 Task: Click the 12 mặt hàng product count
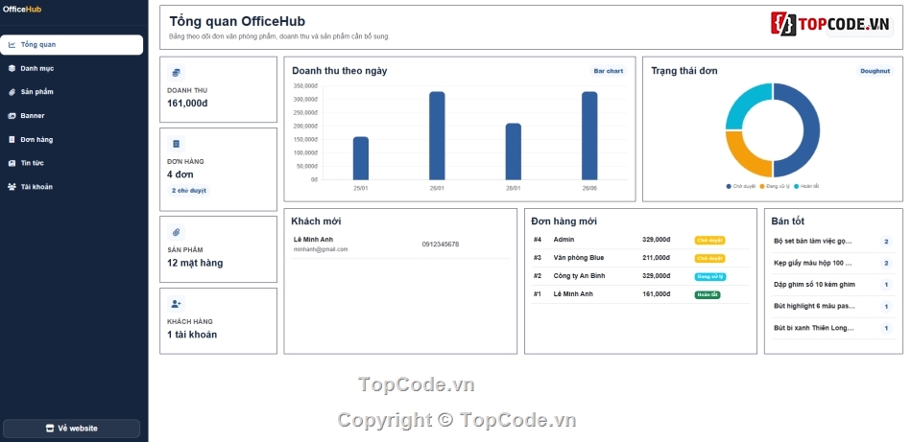[x=195, y=263]
